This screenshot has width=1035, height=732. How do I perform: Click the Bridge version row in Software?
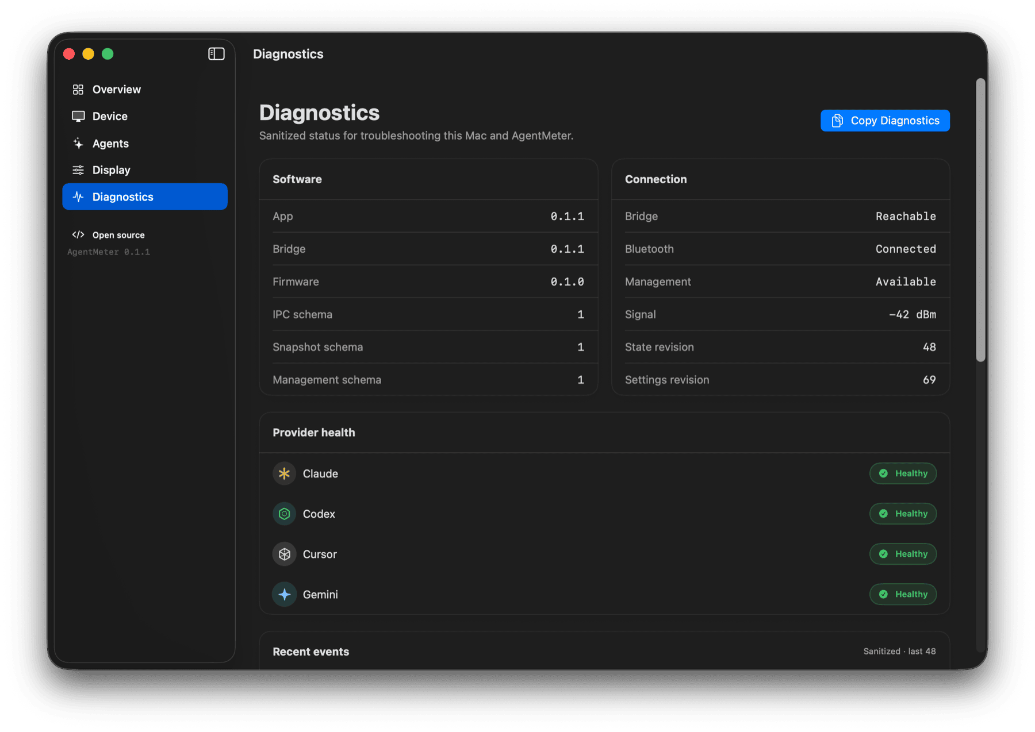pyautogui.click(x=428, y=249)
